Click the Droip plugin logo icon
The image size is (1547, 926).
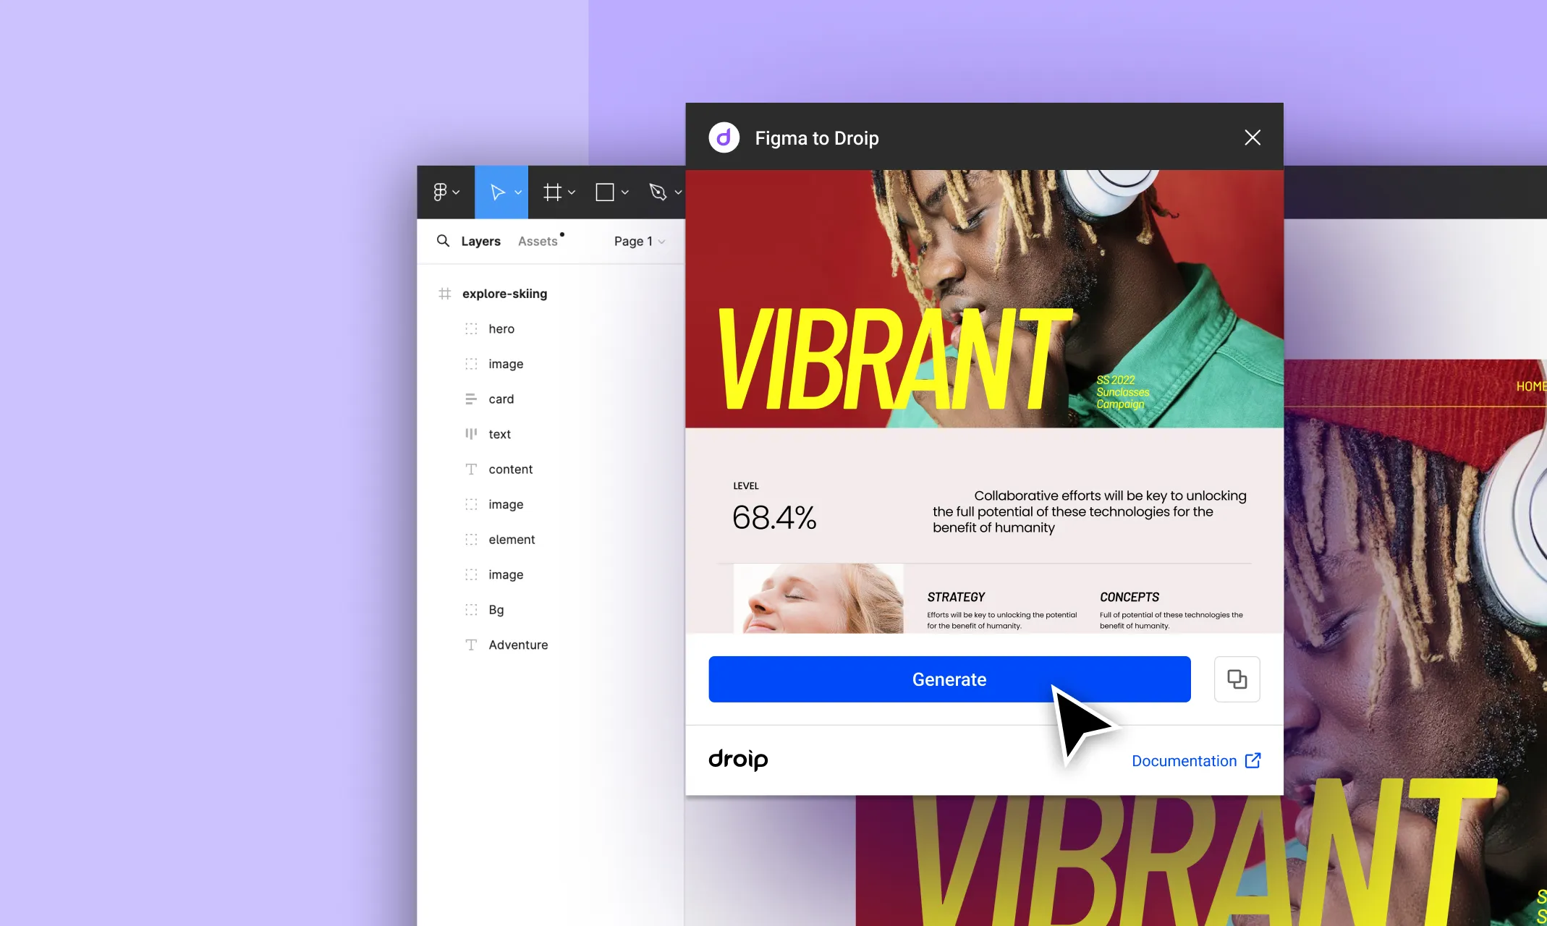pyautogui.click(x=724, y=137)
